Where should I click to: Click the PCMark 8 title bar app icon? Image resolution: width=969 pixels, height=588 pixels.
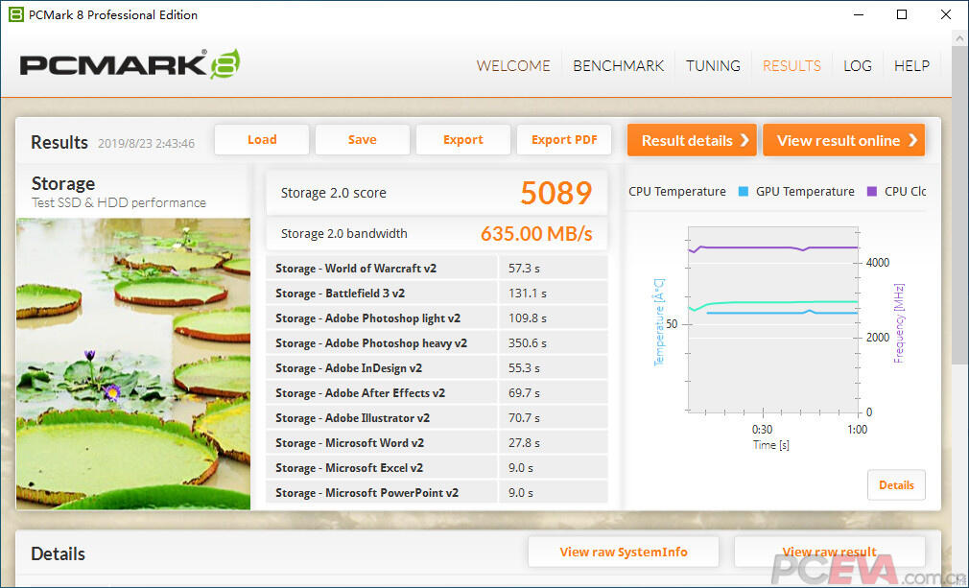click(x=16, y=14)
